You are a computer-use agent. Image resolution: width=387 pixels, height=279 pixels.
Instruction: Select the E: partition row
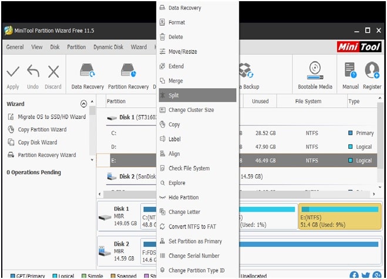(237, 161)
